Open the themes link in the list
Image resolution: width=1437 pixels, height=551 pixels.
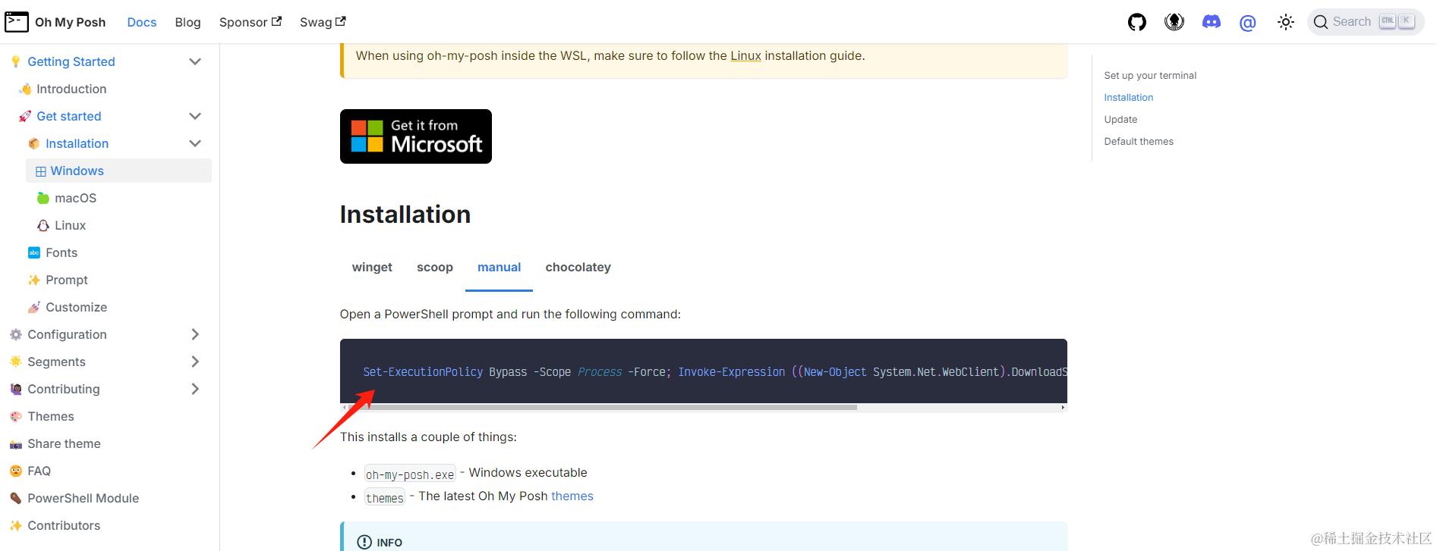(x=572, y=496)
